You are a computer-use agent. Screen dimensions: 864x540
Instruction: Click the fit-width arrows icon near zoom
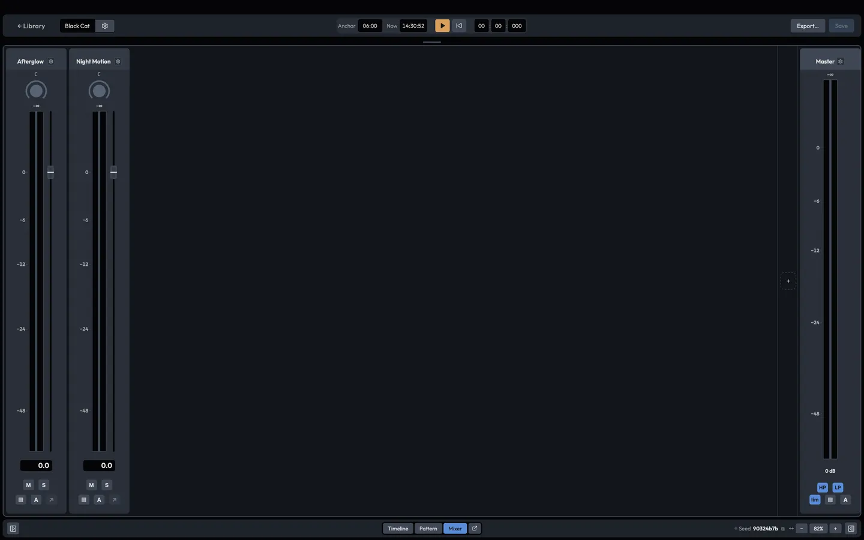click(791, 529)
